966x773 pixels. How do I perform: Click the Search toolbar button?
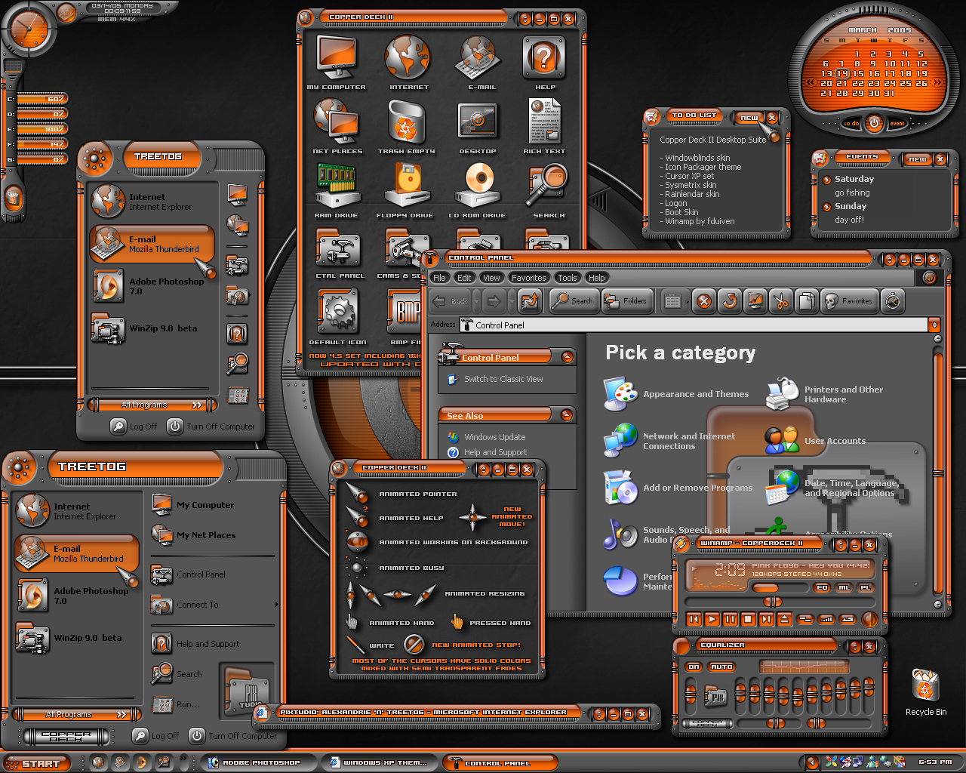point(574,301)
